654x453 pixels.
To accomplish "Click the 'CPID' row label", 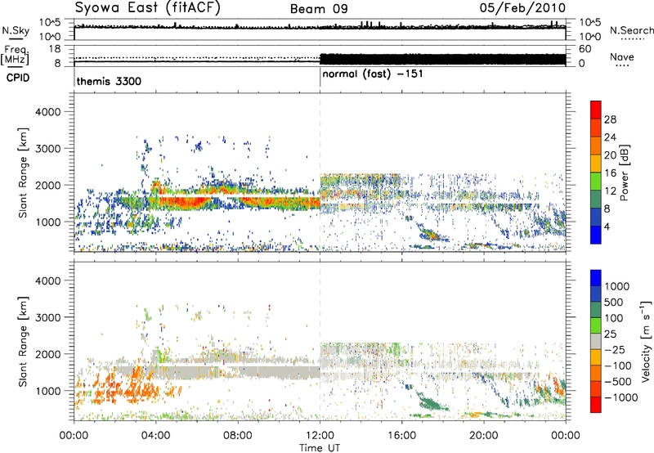I will [x=18, y=78].
